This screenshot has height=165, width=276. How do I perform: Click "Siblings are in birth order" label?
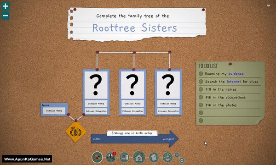coord(132,133)
